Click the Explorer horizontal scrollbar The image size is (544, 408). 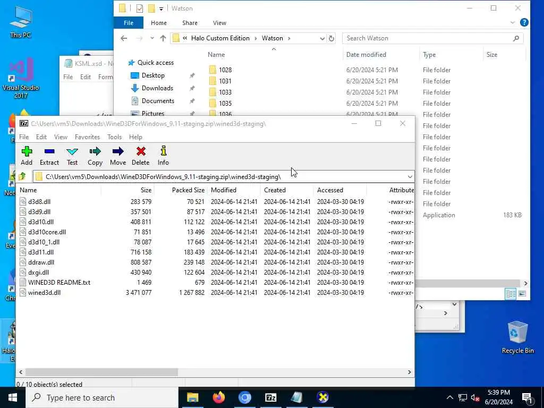tap(467, 284)
